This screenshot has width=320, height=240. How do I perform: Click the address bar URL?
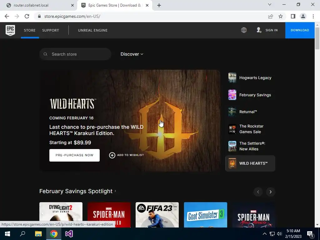(72, 16)
